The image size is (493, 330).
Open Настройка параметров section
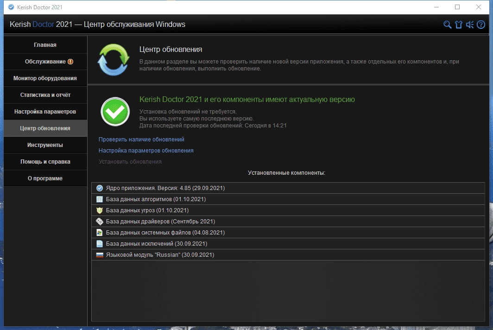click(x=45, y=111)
